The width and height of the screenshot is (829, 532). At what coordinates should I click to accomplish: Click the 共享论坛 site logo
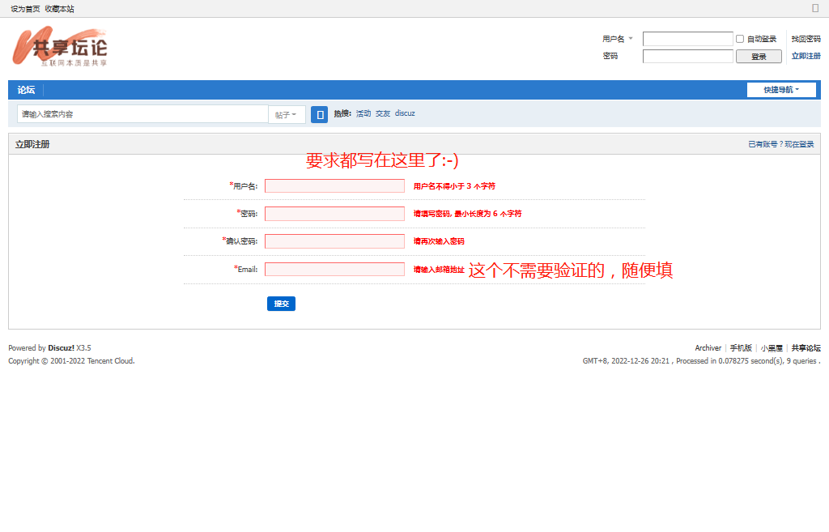point(60,47)
